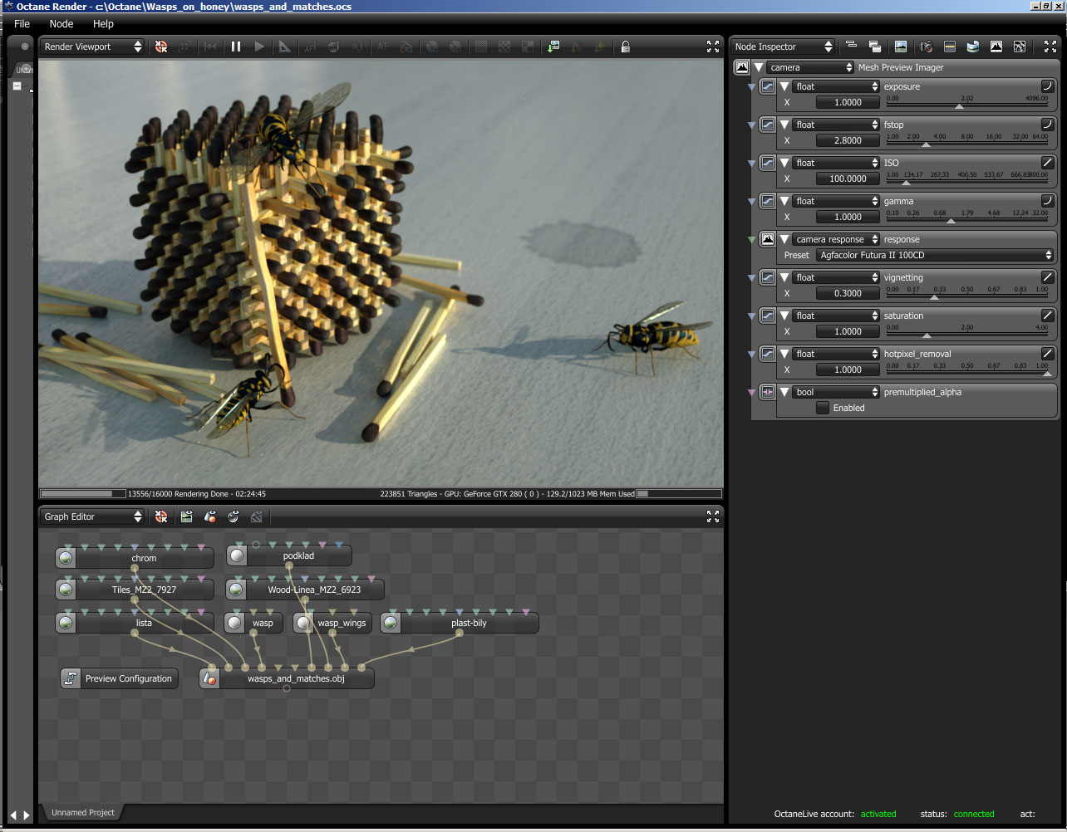Open the Render Viewport panel type dropdown
The image size is (1067, 832).
coord(92,47)
